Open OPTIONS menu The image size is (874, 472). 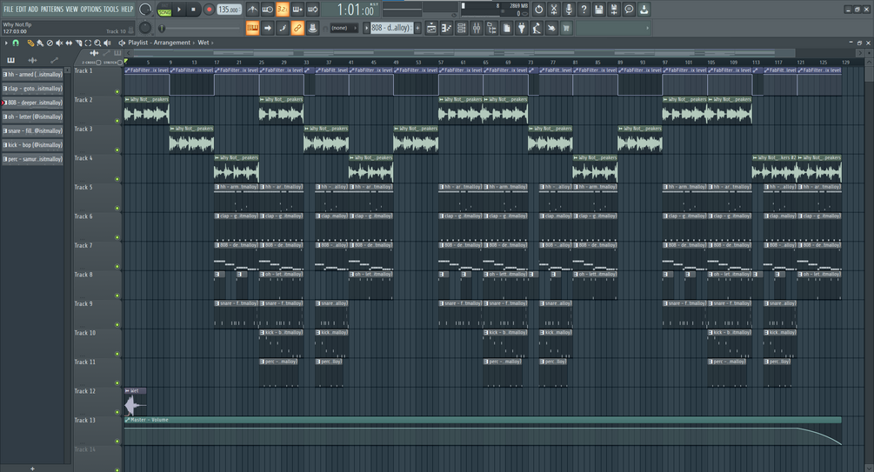pos(90,9)
